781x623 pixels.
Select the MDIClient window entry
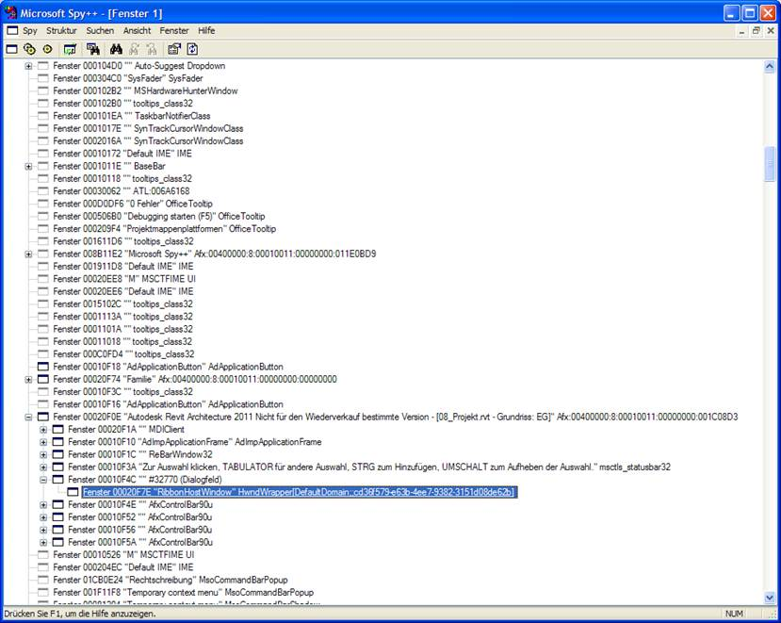(x=122, y=429)
